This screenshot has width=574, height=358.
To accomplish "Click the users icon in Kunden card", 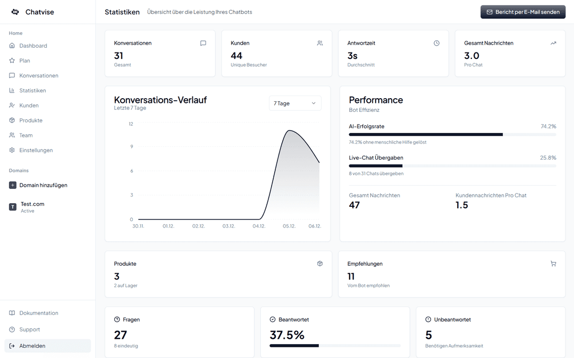I will pos(320,43).
